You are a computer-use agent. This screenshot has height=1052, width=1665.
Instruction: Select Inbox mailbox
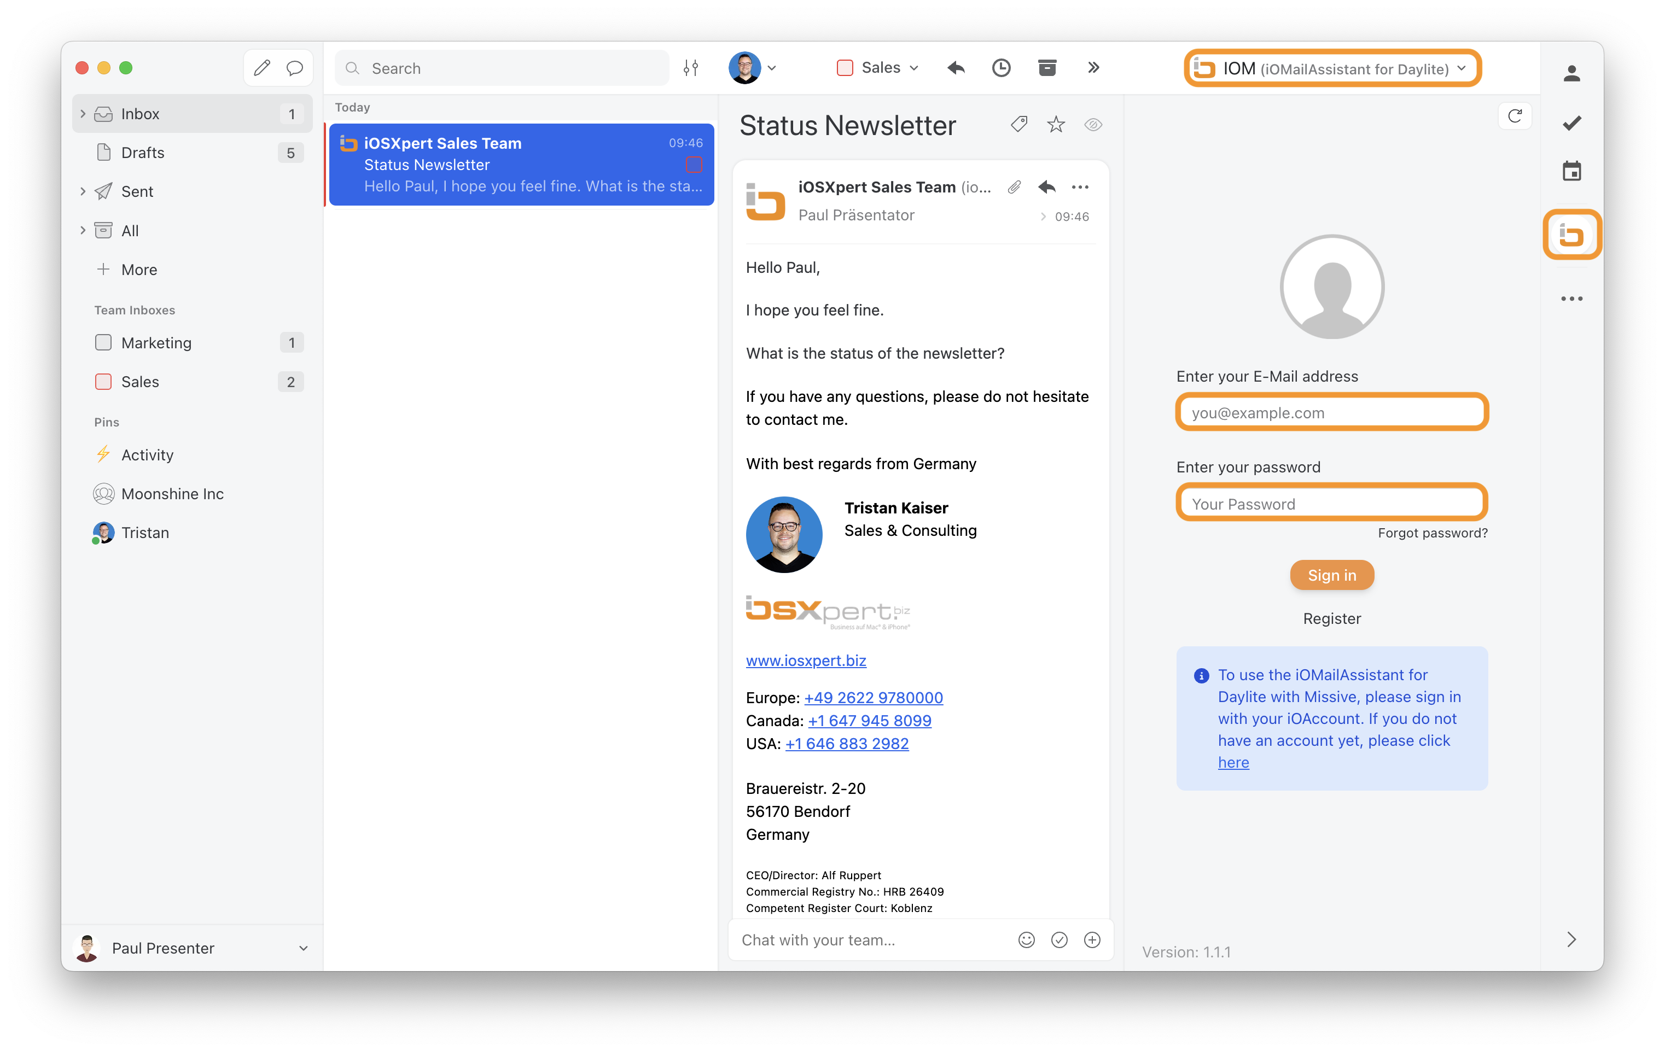coord(192,113)
